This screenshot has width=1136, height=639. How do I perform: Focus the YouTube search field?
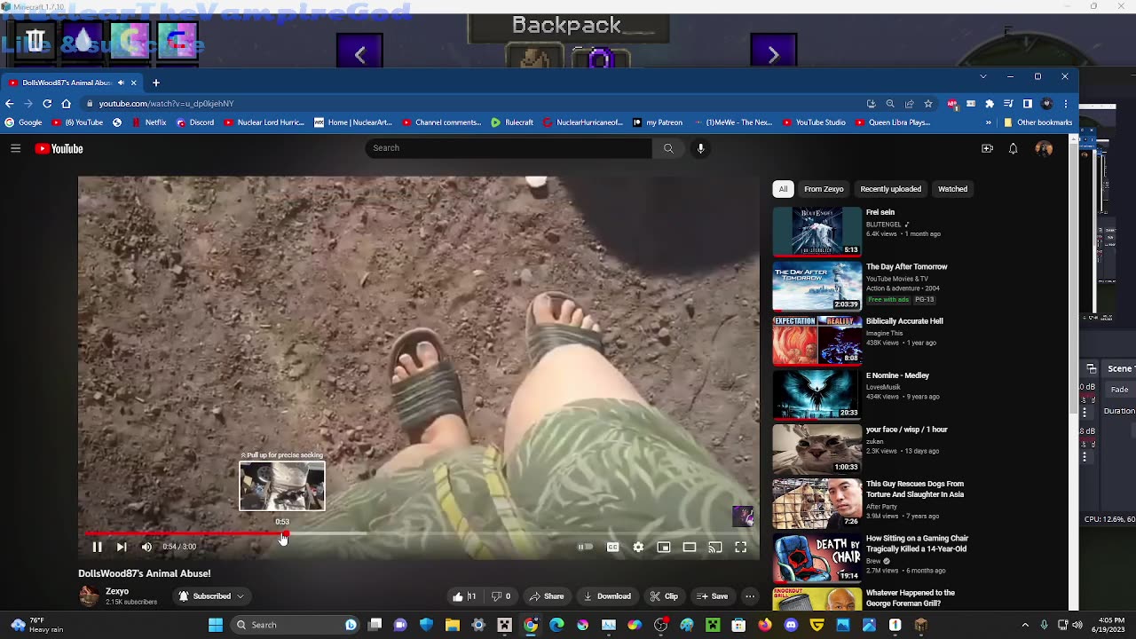(x=508, y=148)
